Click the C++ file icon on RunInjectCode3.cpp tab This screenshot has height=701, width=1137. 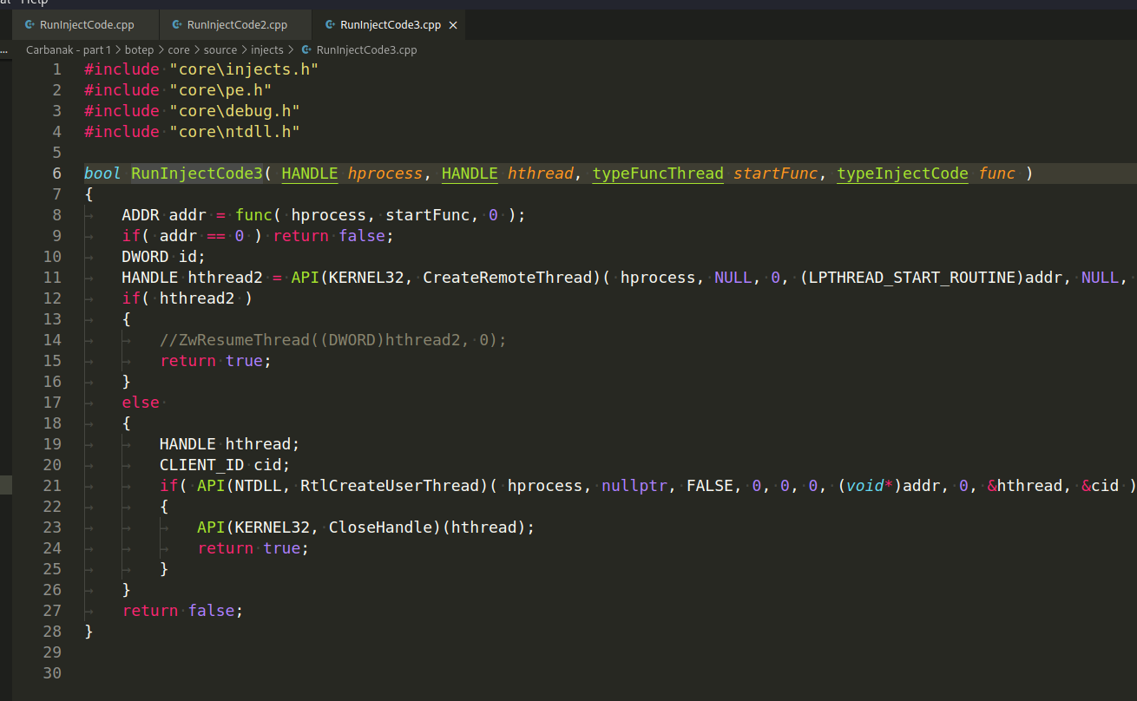(x=331, y=25)
